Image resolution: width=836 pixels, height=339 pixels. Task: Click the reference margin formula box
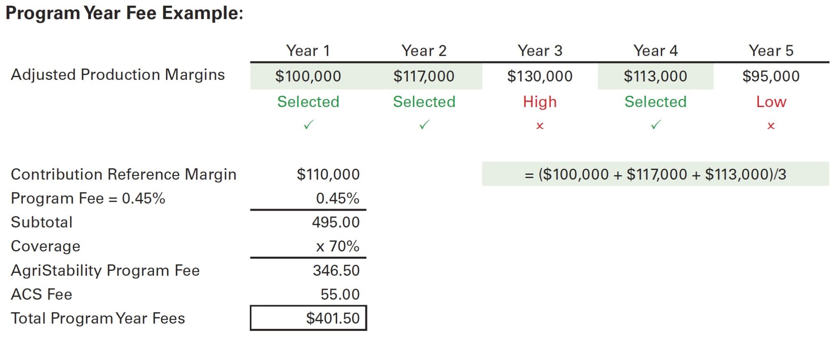(x=655, y=174)
